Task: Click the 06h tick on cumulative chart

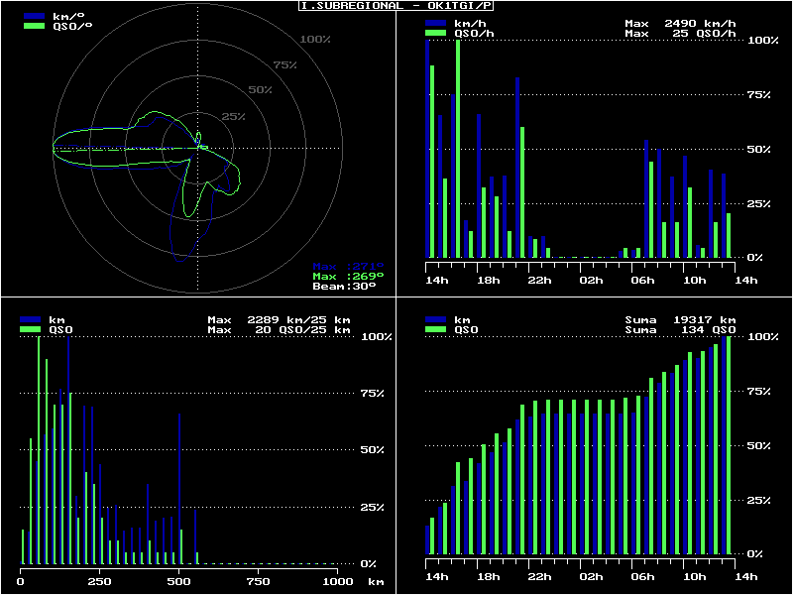Action: tap(643, 577)
